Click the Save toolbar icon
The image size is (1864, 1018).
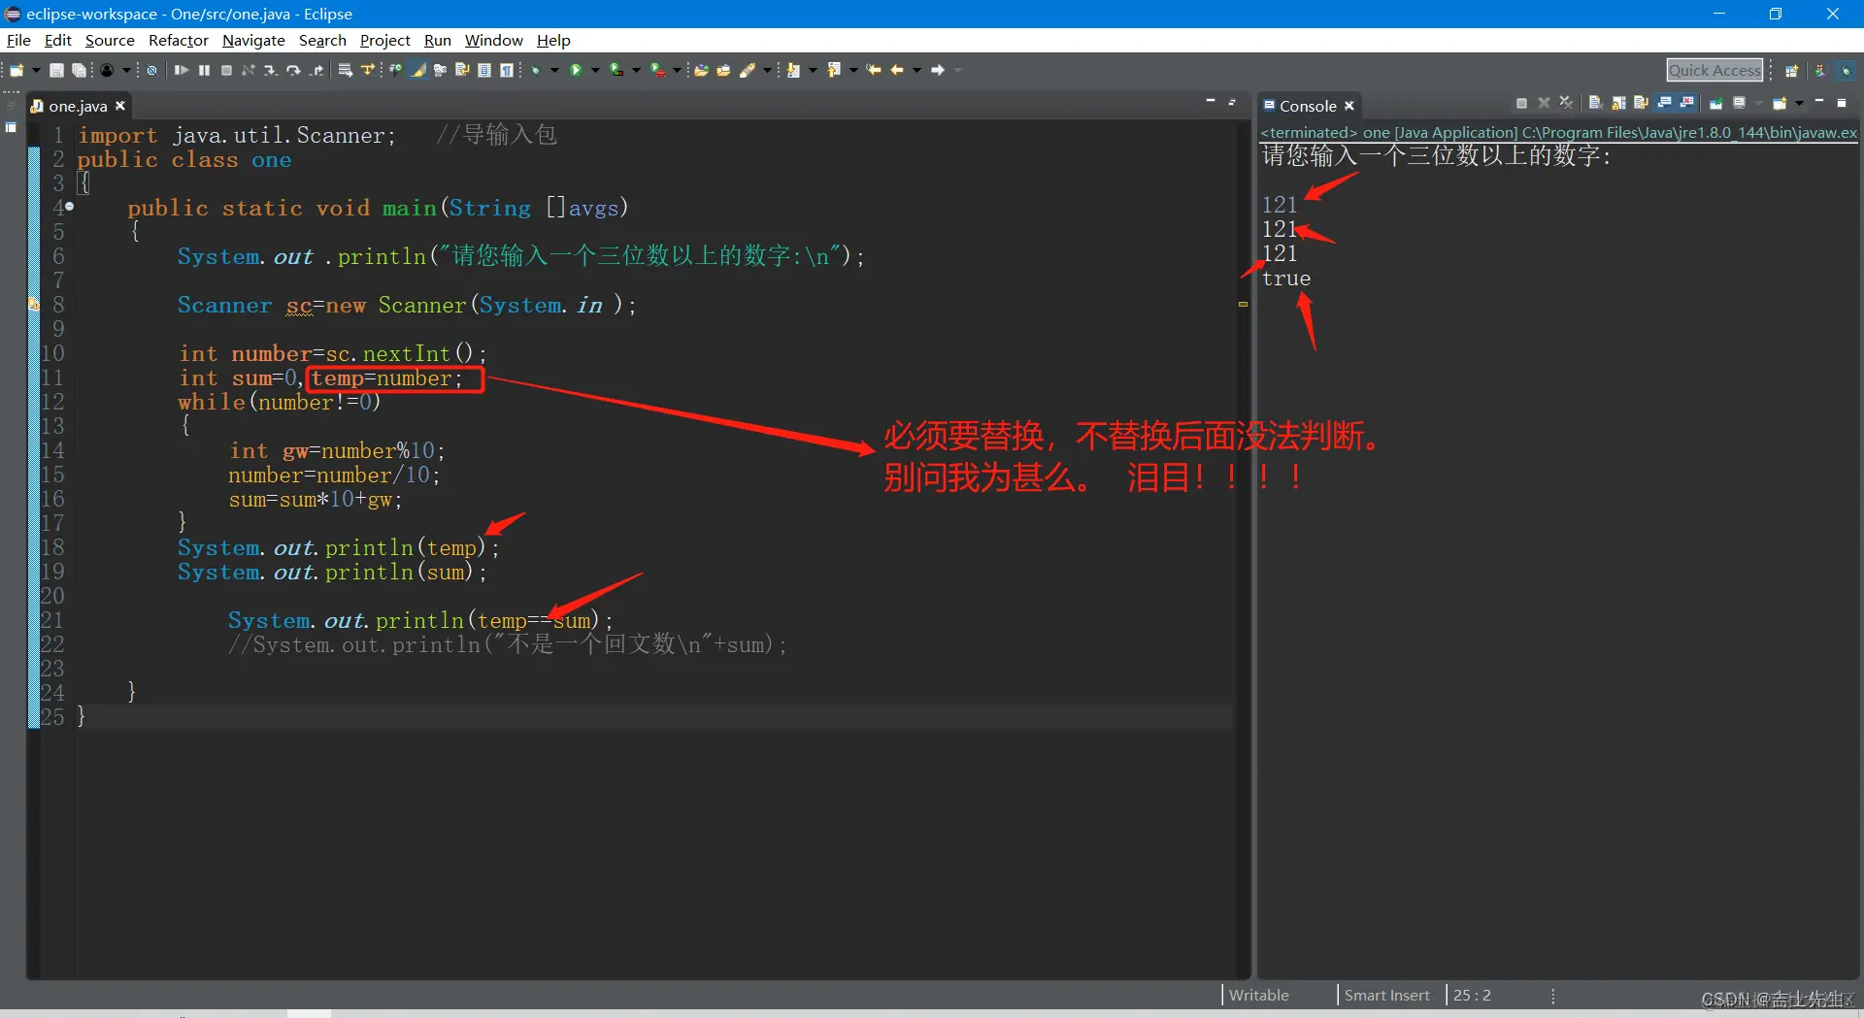point(56,70)
